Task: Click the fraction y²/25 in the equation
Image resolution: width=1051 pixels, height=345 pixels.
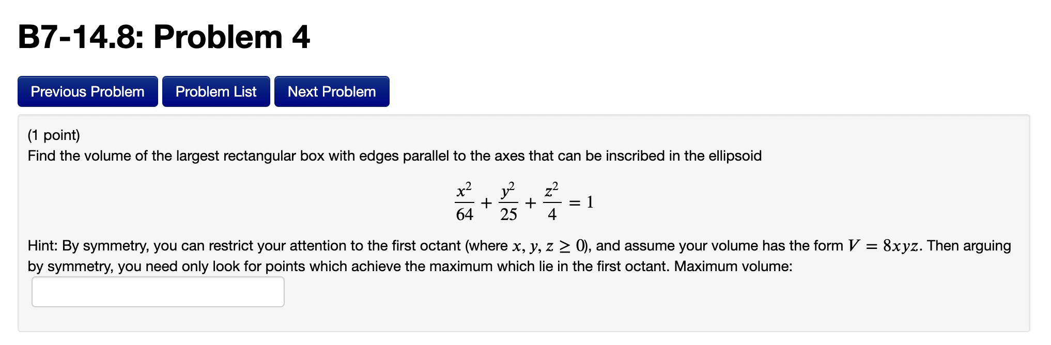Action: coord(508,201)
